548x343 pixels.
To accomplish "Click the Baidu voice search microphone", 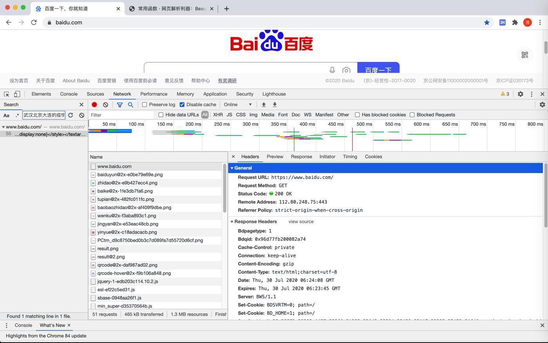I will [332, 70].
